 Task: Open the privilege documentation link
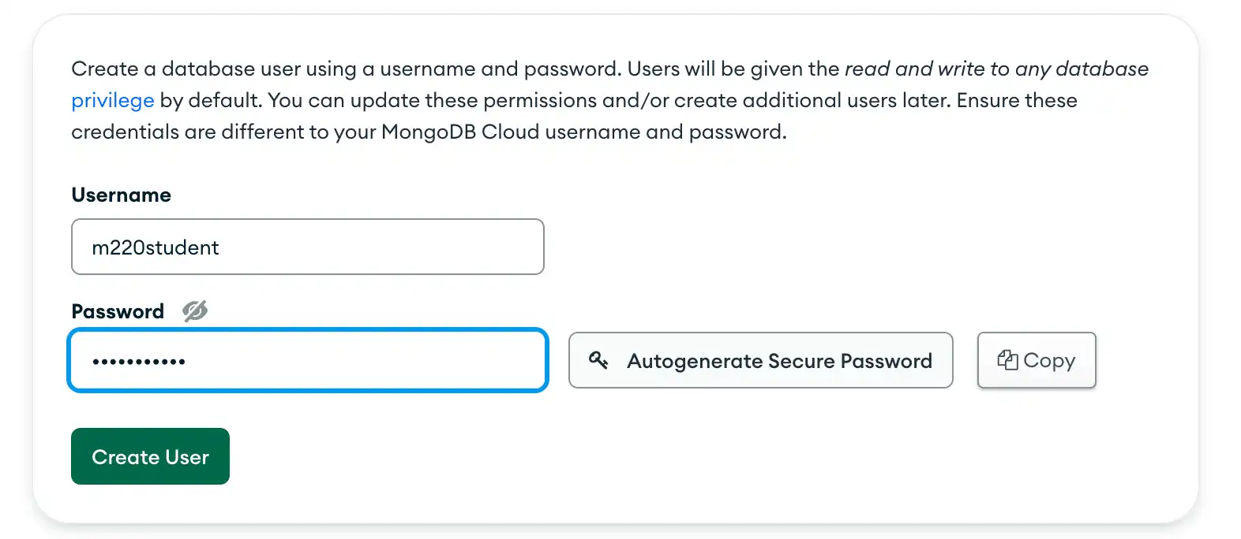[x=112, y=101]
